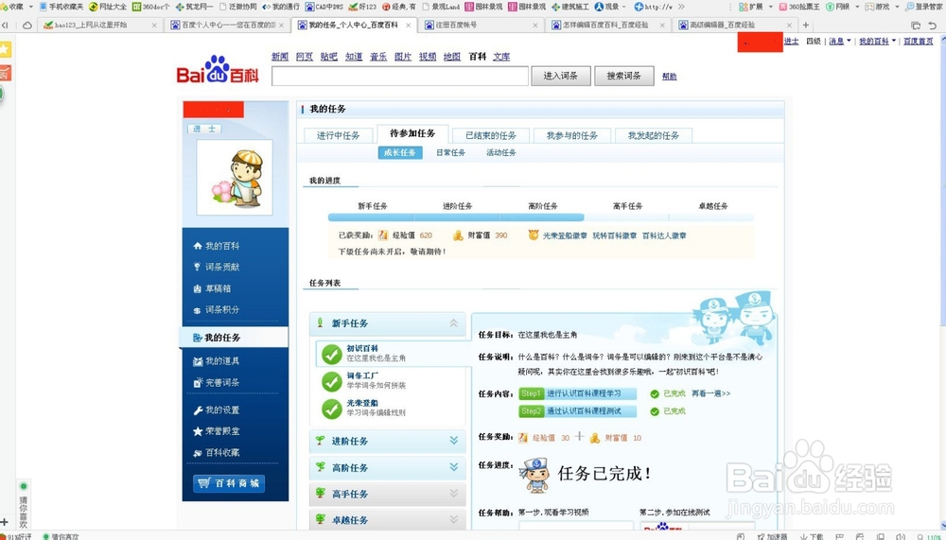Click Step1 进行认识百科课程学习
946x540 pixels.
pyautogui.click(x=577, y=393)
